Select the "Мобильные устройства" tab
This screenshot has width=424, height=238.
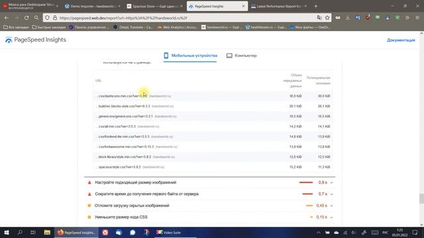pyautogui.click(x=190, y=56)
